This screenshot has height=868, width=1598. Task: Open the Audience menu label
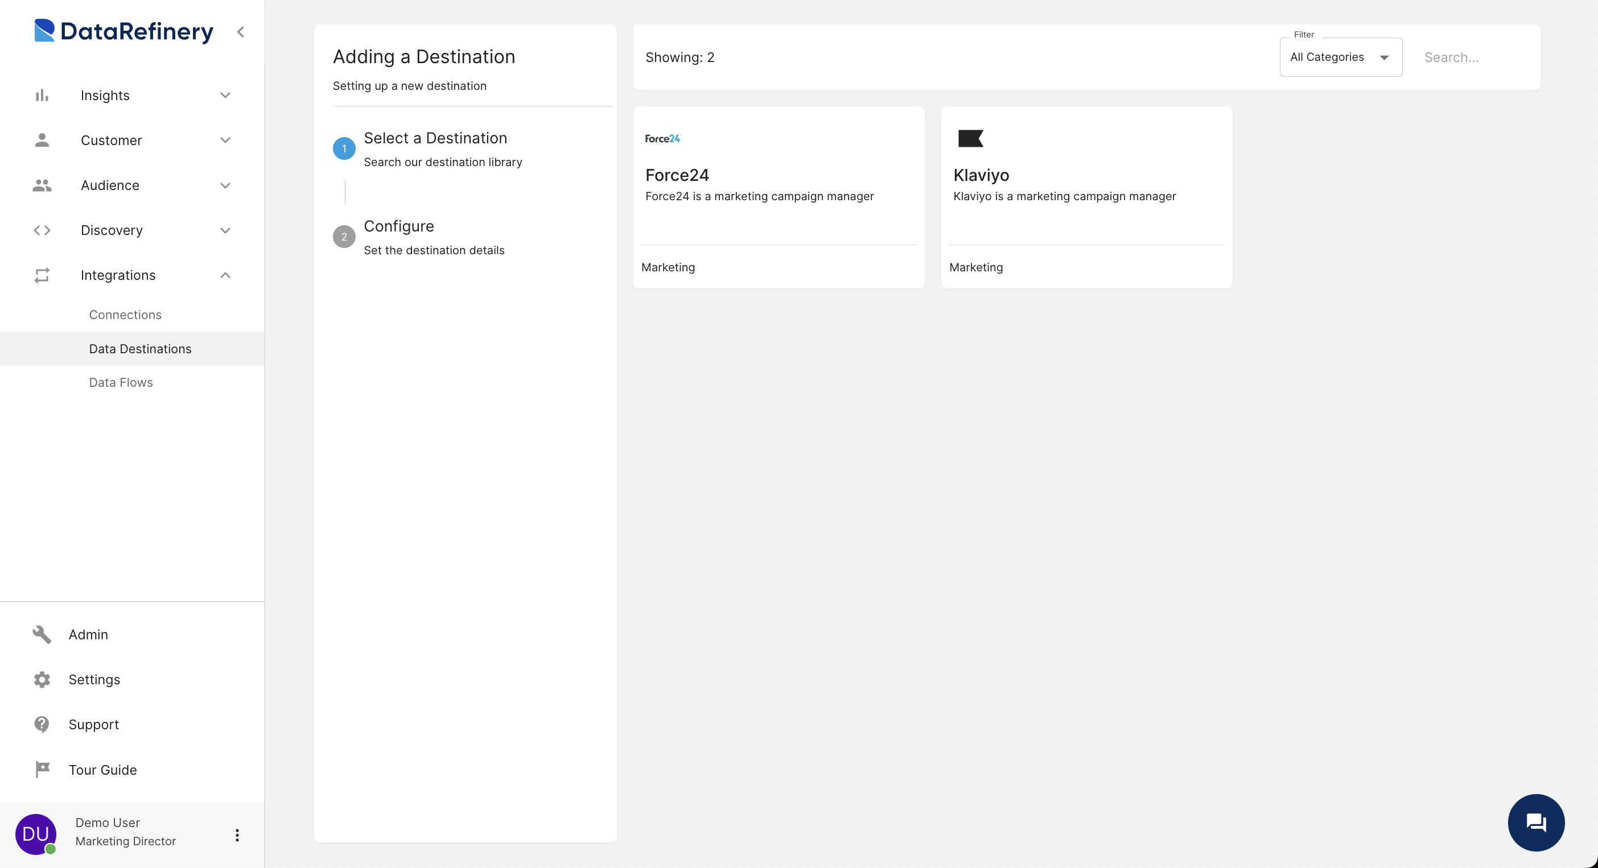(x=110, y=185)
